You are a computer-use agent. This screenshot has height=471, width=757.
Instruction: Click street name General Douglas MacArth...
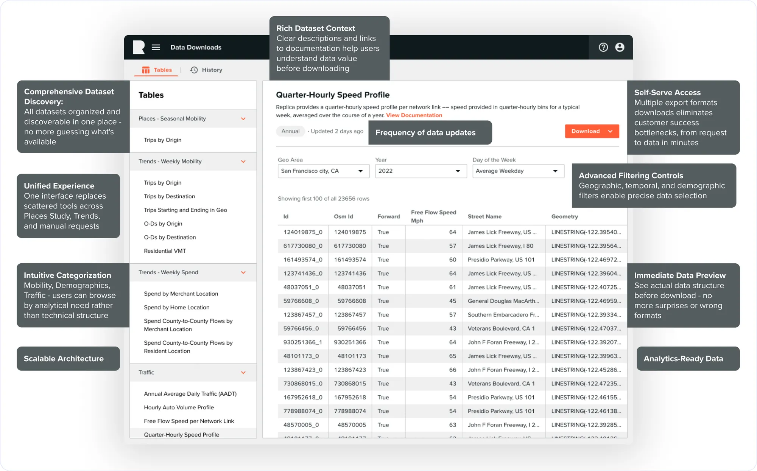pos(503,301)
